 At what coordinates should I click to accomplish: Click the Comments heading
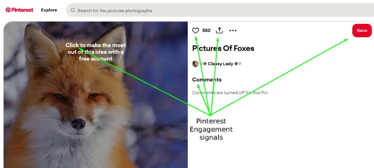click(207, 80)
